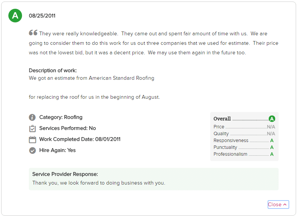Click the Category: Roofing label
298x218 pixels.
point(61,117)
